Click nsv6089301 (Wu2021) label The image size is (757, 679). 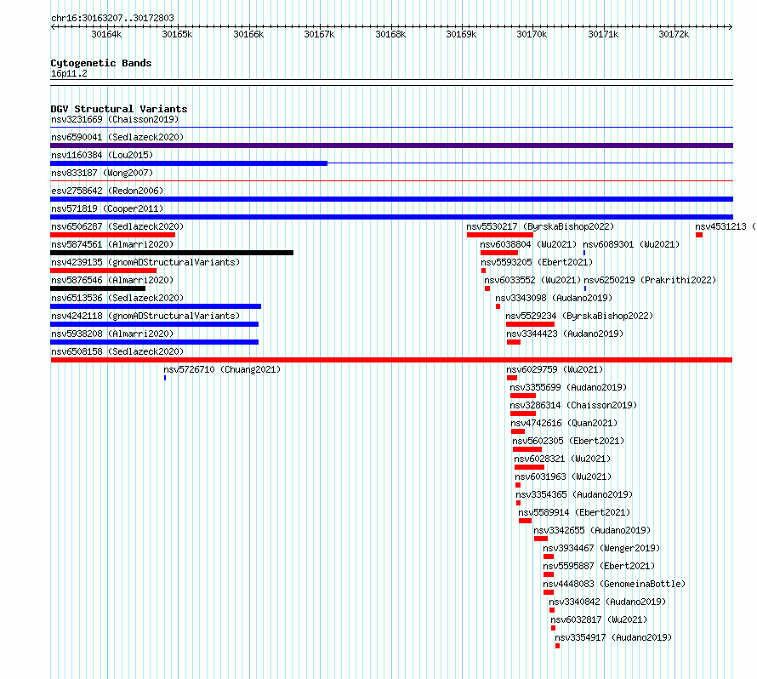[x=631, y=244]
